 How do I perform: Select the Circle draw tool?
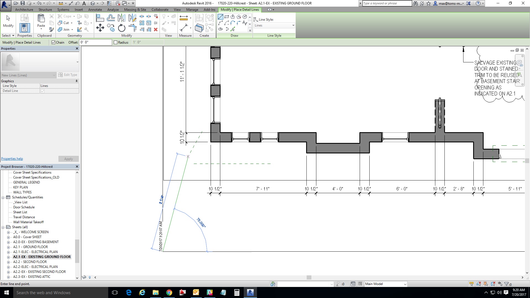pos(245,17)
